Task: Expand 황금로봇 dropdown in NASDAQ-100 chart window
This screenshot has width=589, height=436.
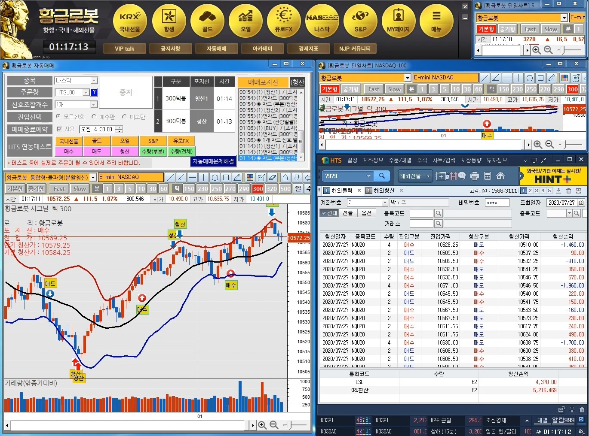Action: click(x=408, y=78)
